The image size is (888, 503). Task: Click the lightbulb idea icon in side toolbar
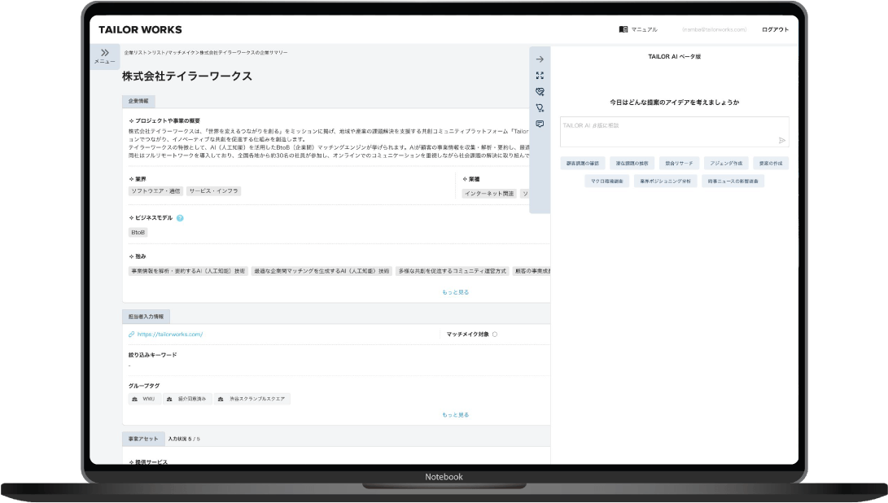(540, 107)
